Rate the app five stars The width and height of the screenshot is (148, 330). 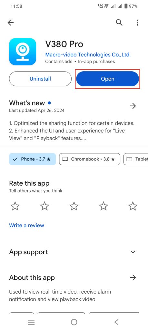[133, 206]
